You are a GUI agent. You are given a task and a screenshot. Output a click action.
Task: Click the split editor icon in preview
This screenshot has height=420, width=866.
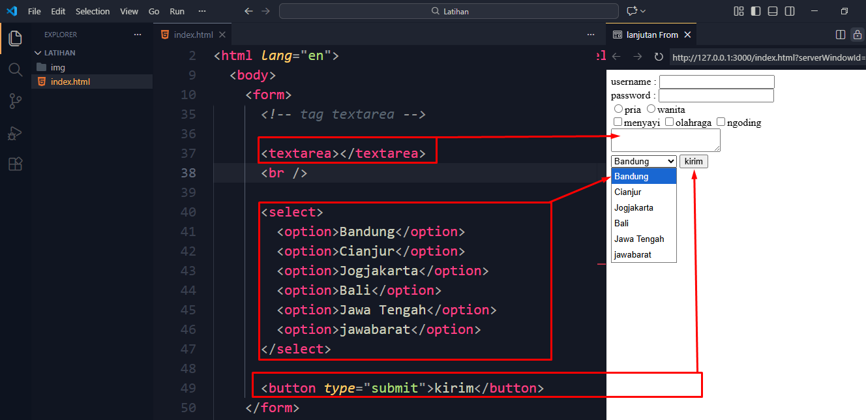[x=841, y=35]
